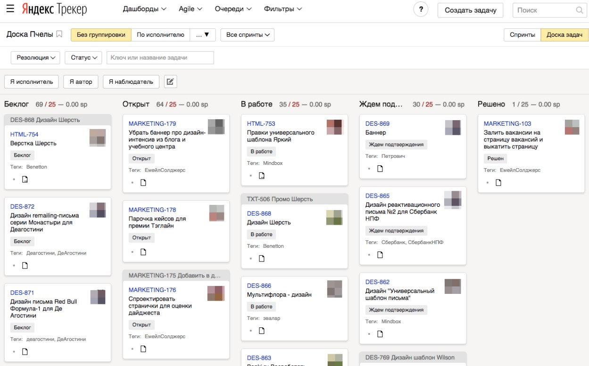Open the Все спринты dropdown
This screenshot has height=366, width=589.
[248, 35]
